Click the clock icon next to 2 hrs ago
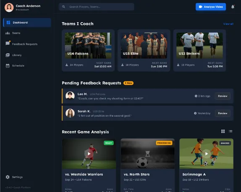 click(196, 96)
